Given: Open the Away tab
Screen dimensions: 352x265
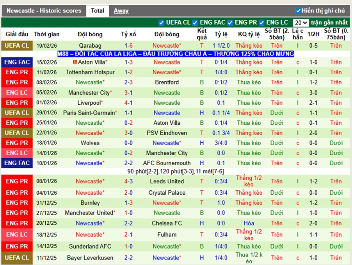Looking at the screenshot, I should point(121,11).
